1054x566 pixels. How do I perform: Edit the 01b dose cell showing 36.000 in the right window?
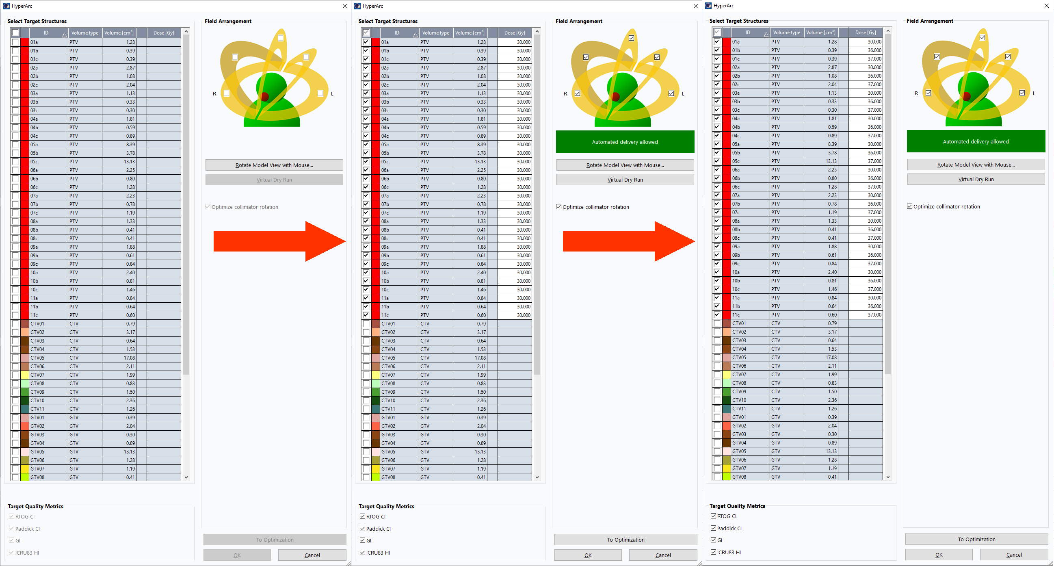coord(866,50)
